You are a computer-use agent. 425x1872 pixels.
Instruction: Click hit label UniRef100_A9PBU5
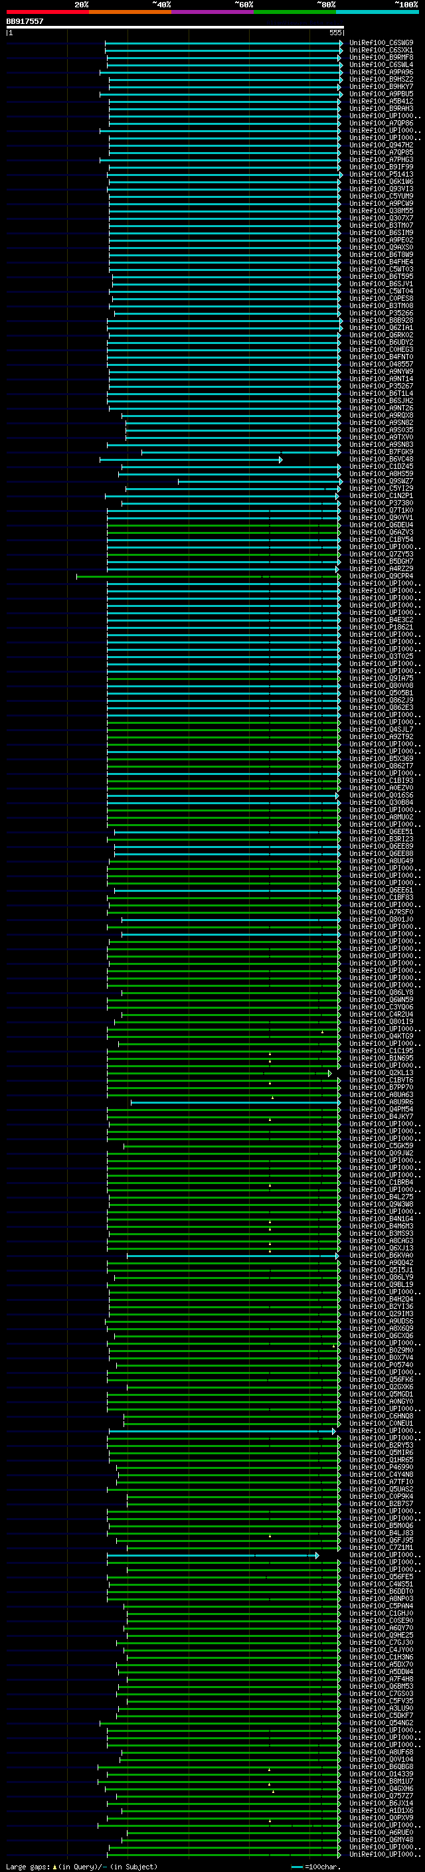click(x=381, y=94)
